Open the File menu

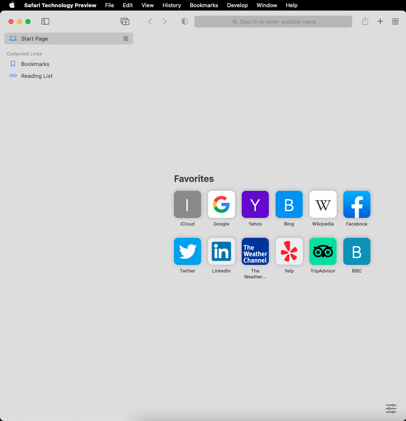point(109,5)
